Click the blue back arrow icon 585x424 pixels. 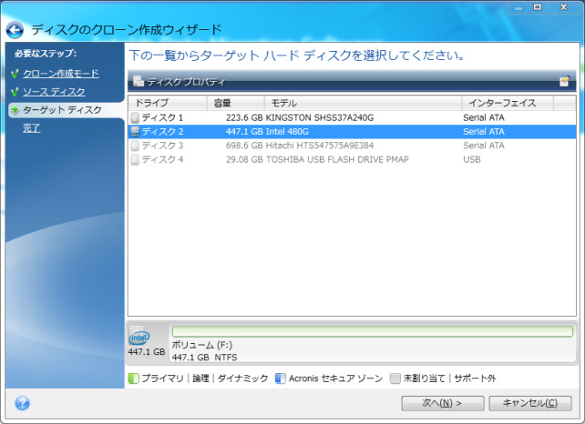click(15, 30)
